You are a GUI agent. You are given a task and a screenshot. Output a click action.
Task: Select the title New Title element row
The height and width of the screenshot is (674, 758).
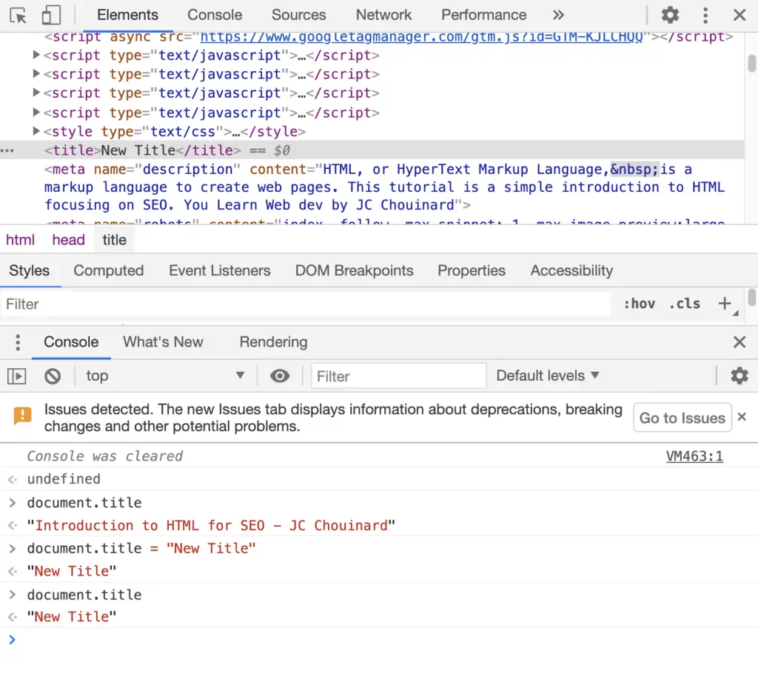(372, 150)
